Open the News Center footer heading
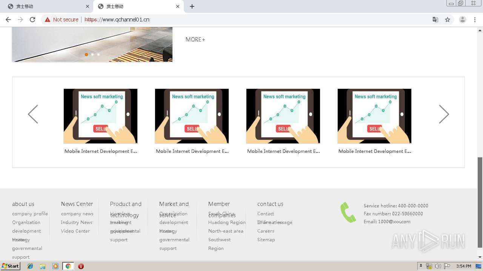 pyautogui.click(x=77, y=204)
